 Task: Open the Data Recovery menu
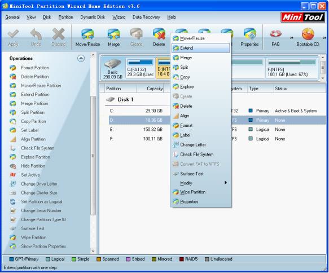[x=146, y=17]
